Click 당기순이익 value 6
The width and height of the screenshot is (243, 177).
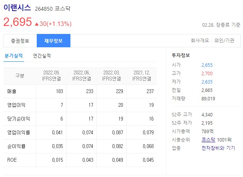click(x=62, y=119)
